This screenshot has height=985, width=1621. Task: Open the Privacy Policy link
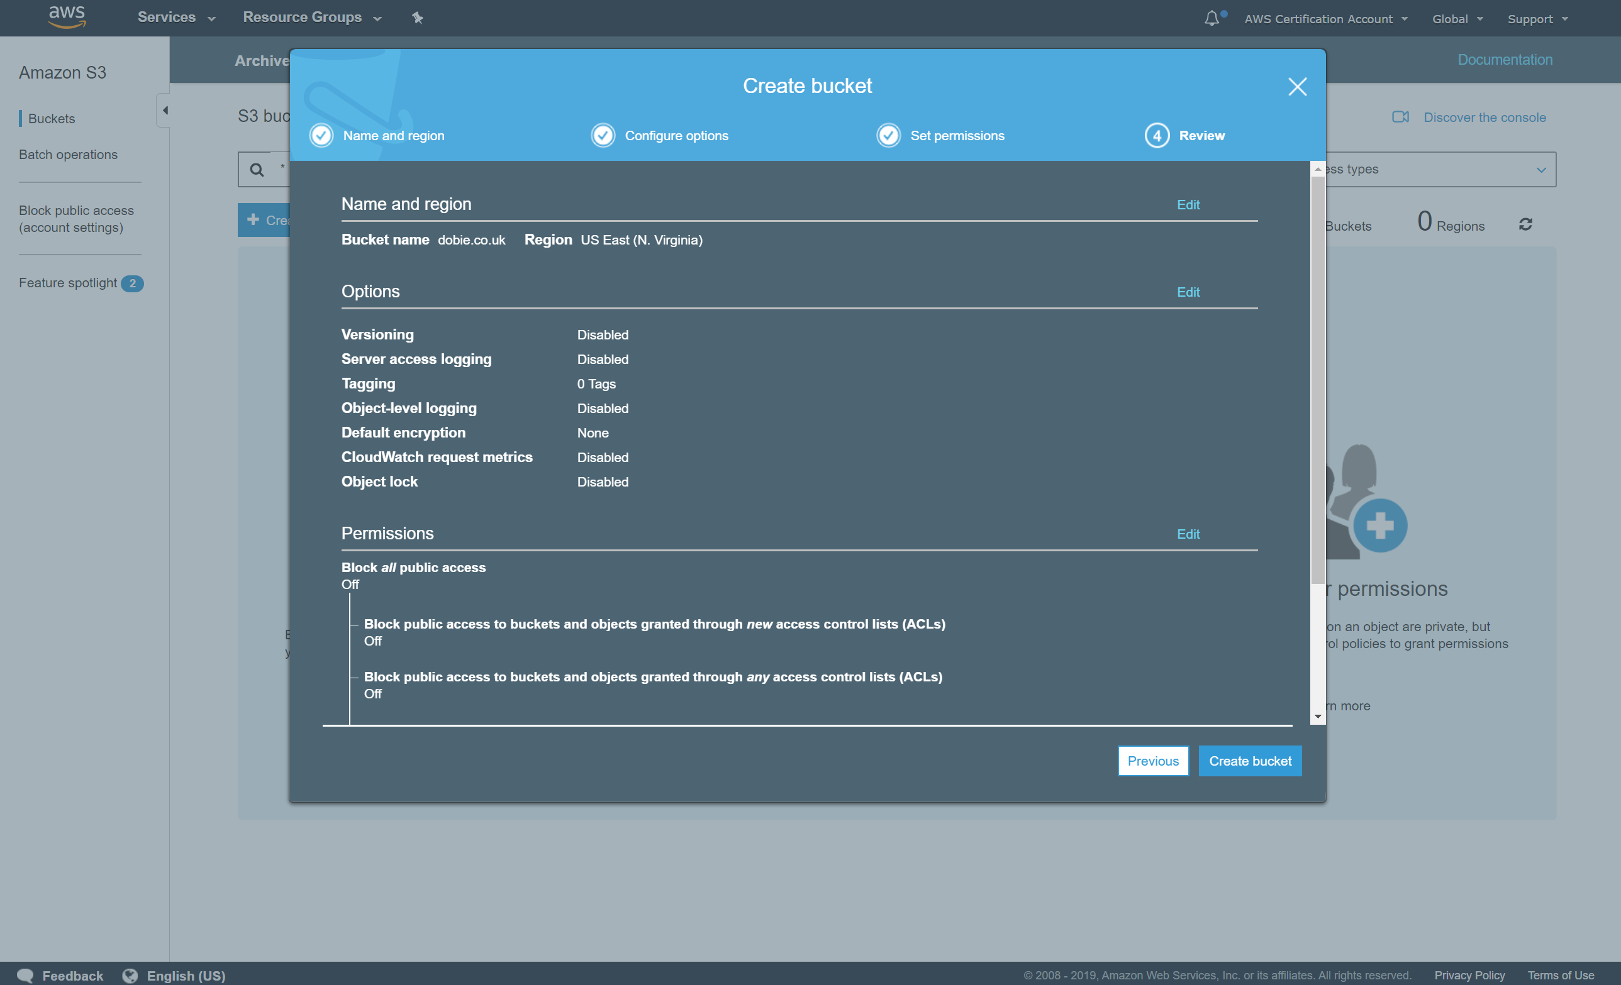point(1469,975)
